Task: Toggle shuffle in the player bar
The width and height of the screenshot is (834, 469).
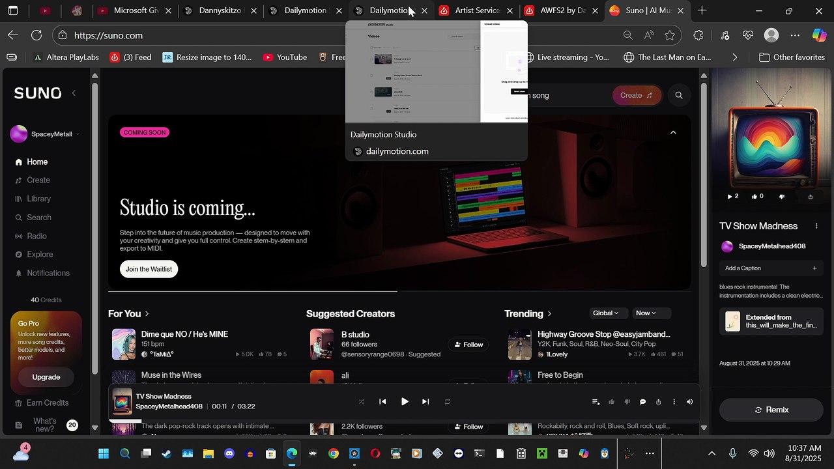Action: tap(362, 402)
